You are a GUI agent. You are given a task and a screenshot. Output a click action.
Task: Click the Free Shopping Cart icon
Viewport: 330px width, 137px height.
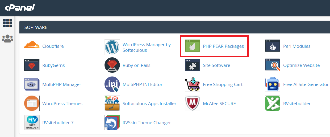pos(192,84)
